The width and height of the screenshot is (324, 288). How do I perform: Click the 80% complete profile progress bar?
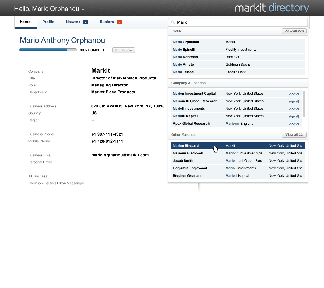[48, 50]
